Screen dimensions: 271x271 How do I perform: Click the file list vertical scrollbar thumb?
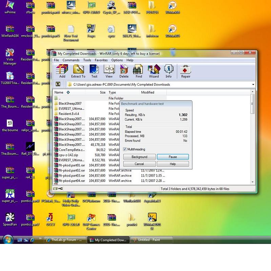tap(252, 104)
